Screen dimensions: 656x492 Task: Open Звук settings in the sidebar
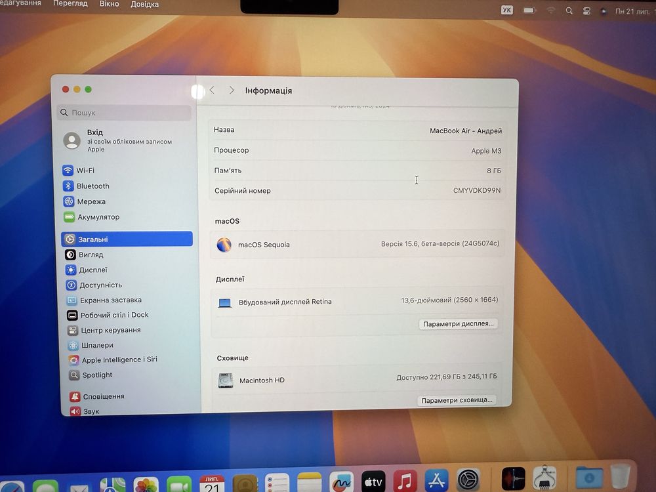coord(85,411)
